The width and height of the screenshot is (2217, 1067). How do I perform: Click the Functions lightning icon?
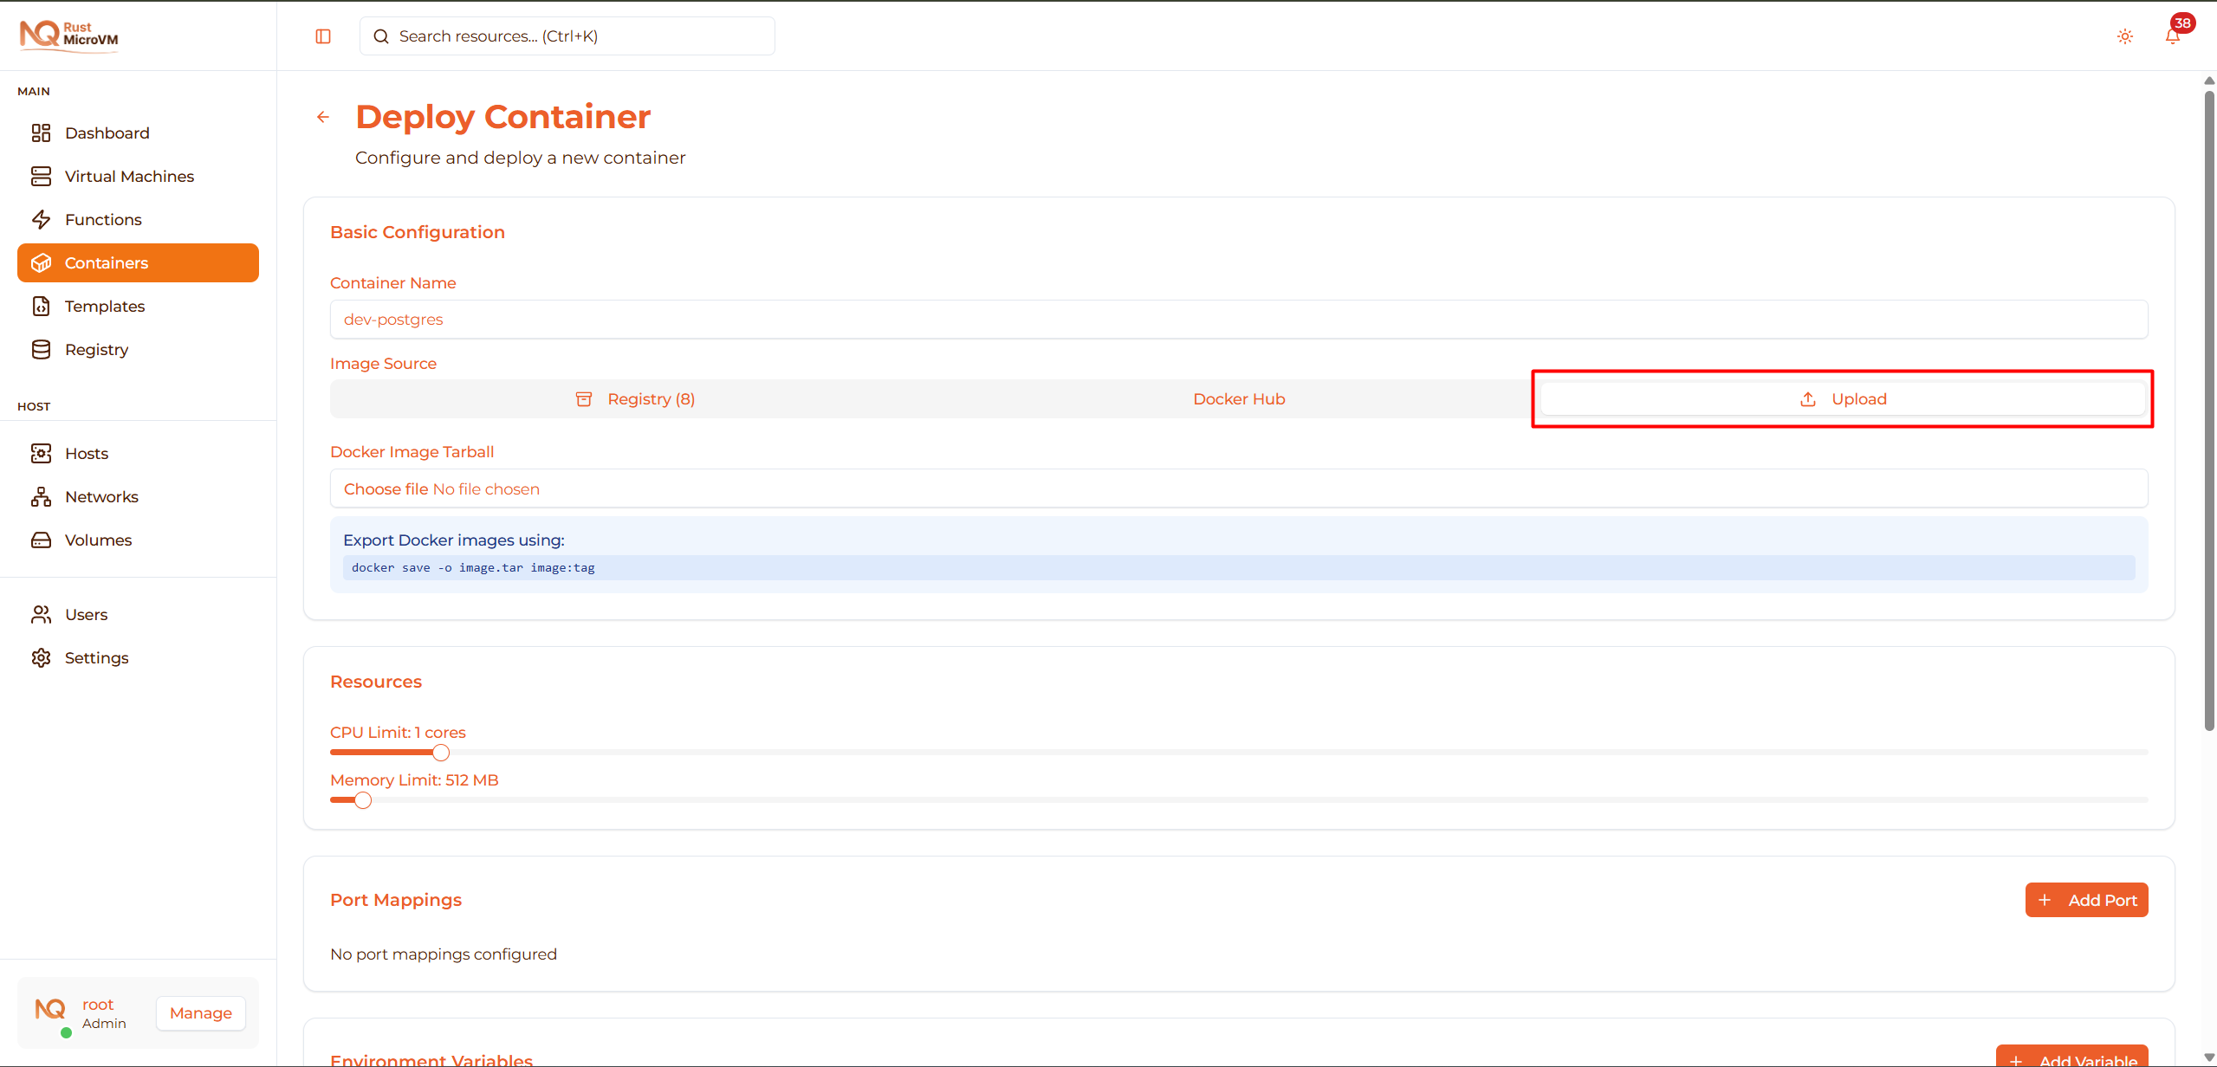point(42,219)
